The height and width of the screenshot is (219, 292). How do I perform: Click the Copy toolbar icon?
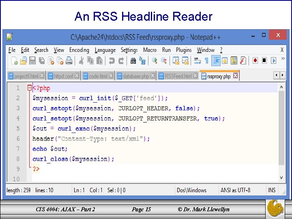point(90,61)
